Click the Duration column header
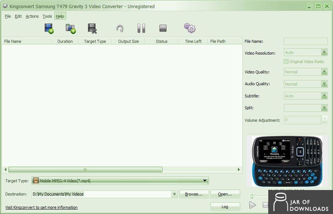Viewport: 333px width, 214px height. pyautogui.click(x=65, y=41)
